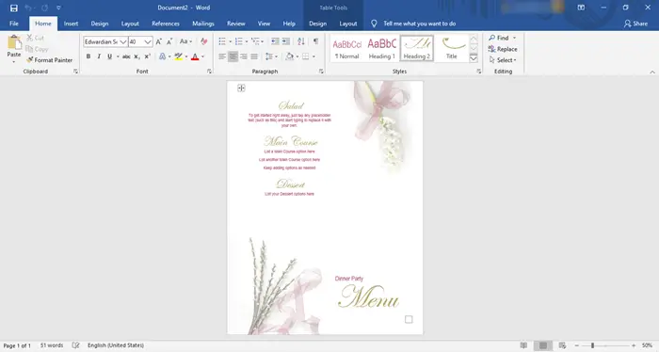Decrease paragraph indent
This screenshot has width=659, height=352.
click(x=275, y=41)
